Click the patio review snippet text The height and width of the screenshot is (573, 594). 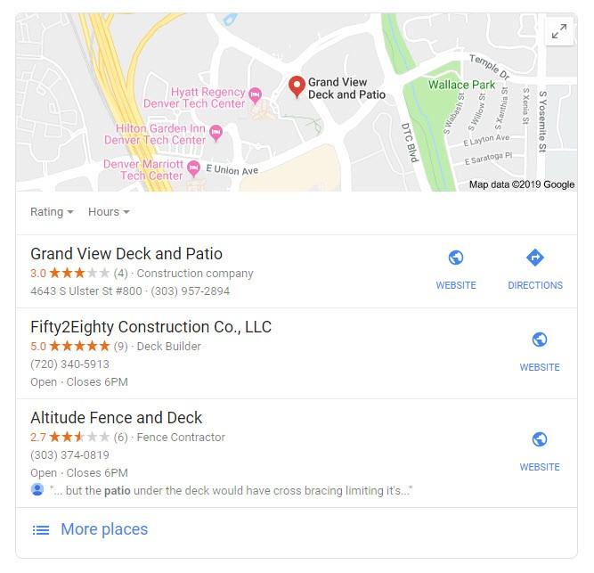click(231, 490)
